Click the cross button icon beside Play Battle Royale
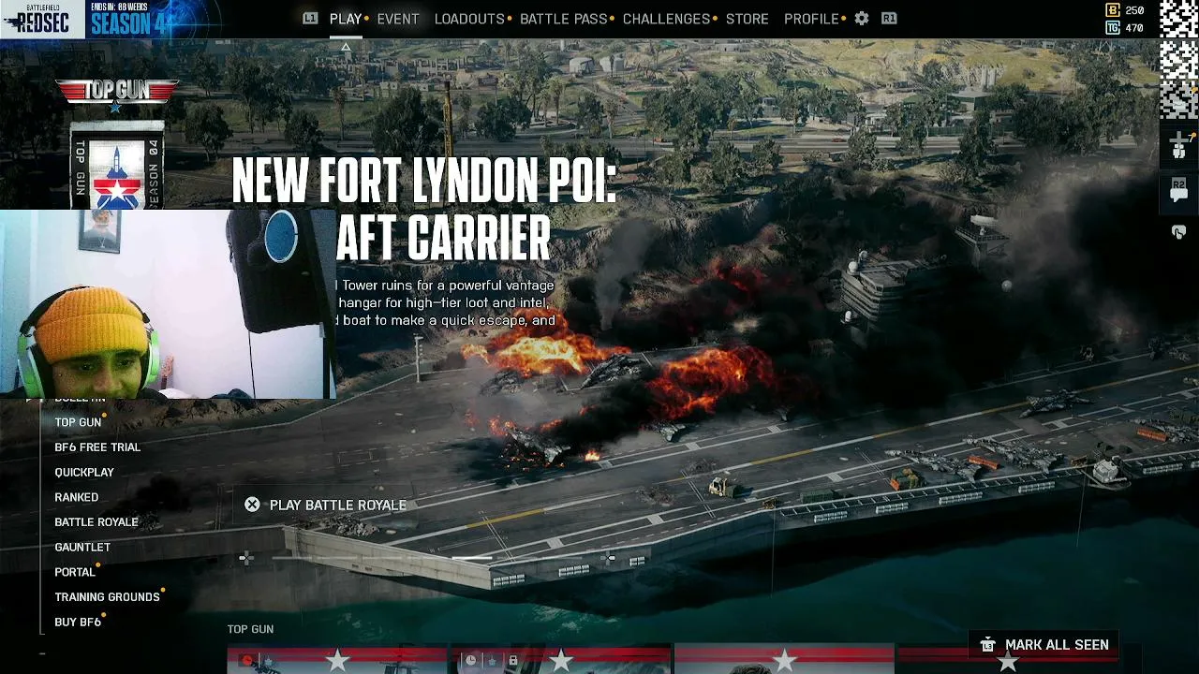 pos(252,505)
